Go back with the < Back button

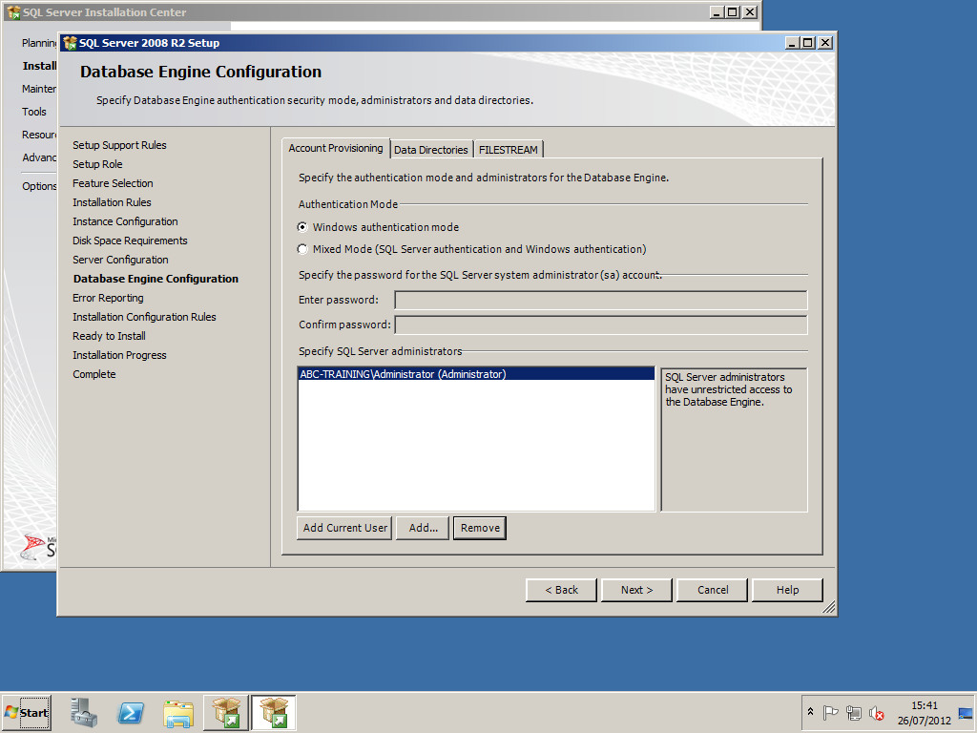click(x=561, y=590)
